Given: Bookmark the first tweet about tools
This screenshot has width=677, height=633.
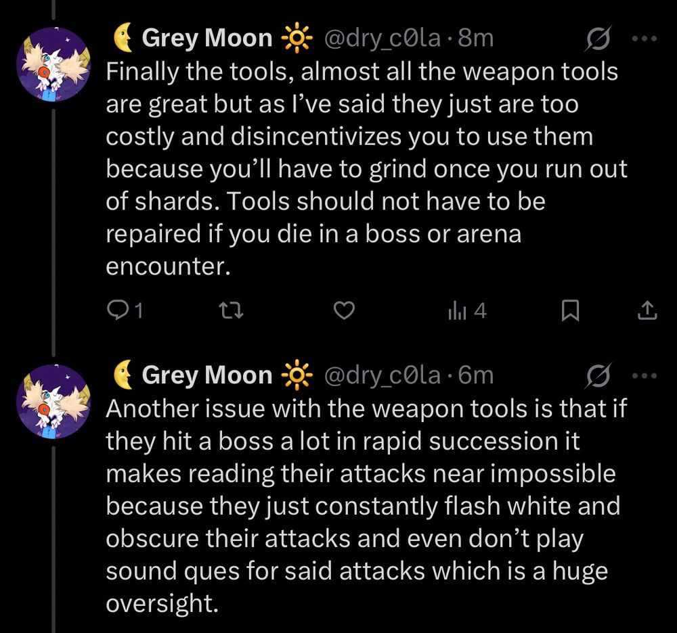Looking at the screenshot, I should tap(570, 310).
